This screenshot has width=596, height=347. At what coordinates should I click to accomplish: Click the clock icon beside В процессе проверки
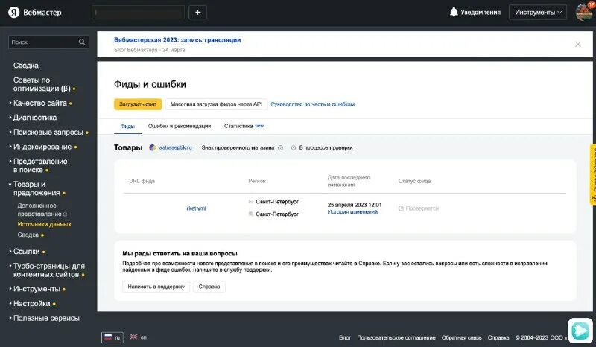pos(294,148)
